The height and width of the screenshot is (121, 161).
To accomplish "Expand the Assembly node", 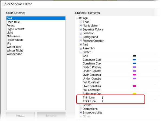I will [x=81, y=48].
